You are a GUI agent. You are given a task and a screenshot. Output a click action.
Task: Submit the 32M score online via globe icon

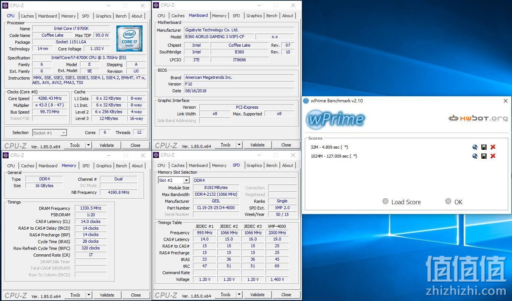pyautogui.click(x=475, y=147)
